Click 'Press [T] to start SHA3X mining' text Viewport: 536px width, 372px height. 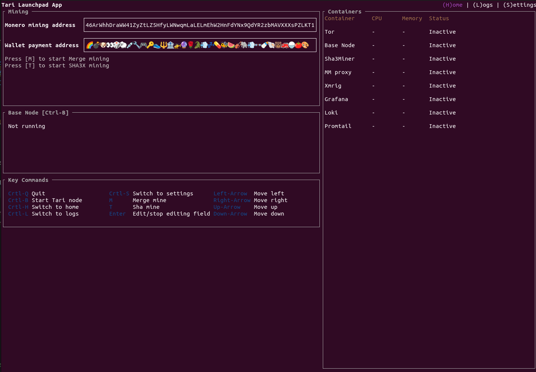tap(57, 65)
